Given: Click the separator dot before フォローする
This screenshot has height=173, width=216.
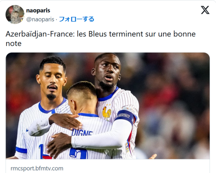Looking at the screenshot, I should [x=57, y=19].
